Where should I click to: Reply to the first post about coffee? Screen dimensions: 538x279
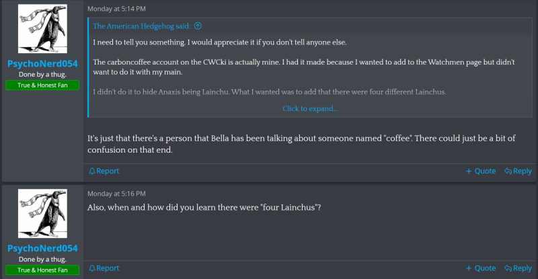518,171
